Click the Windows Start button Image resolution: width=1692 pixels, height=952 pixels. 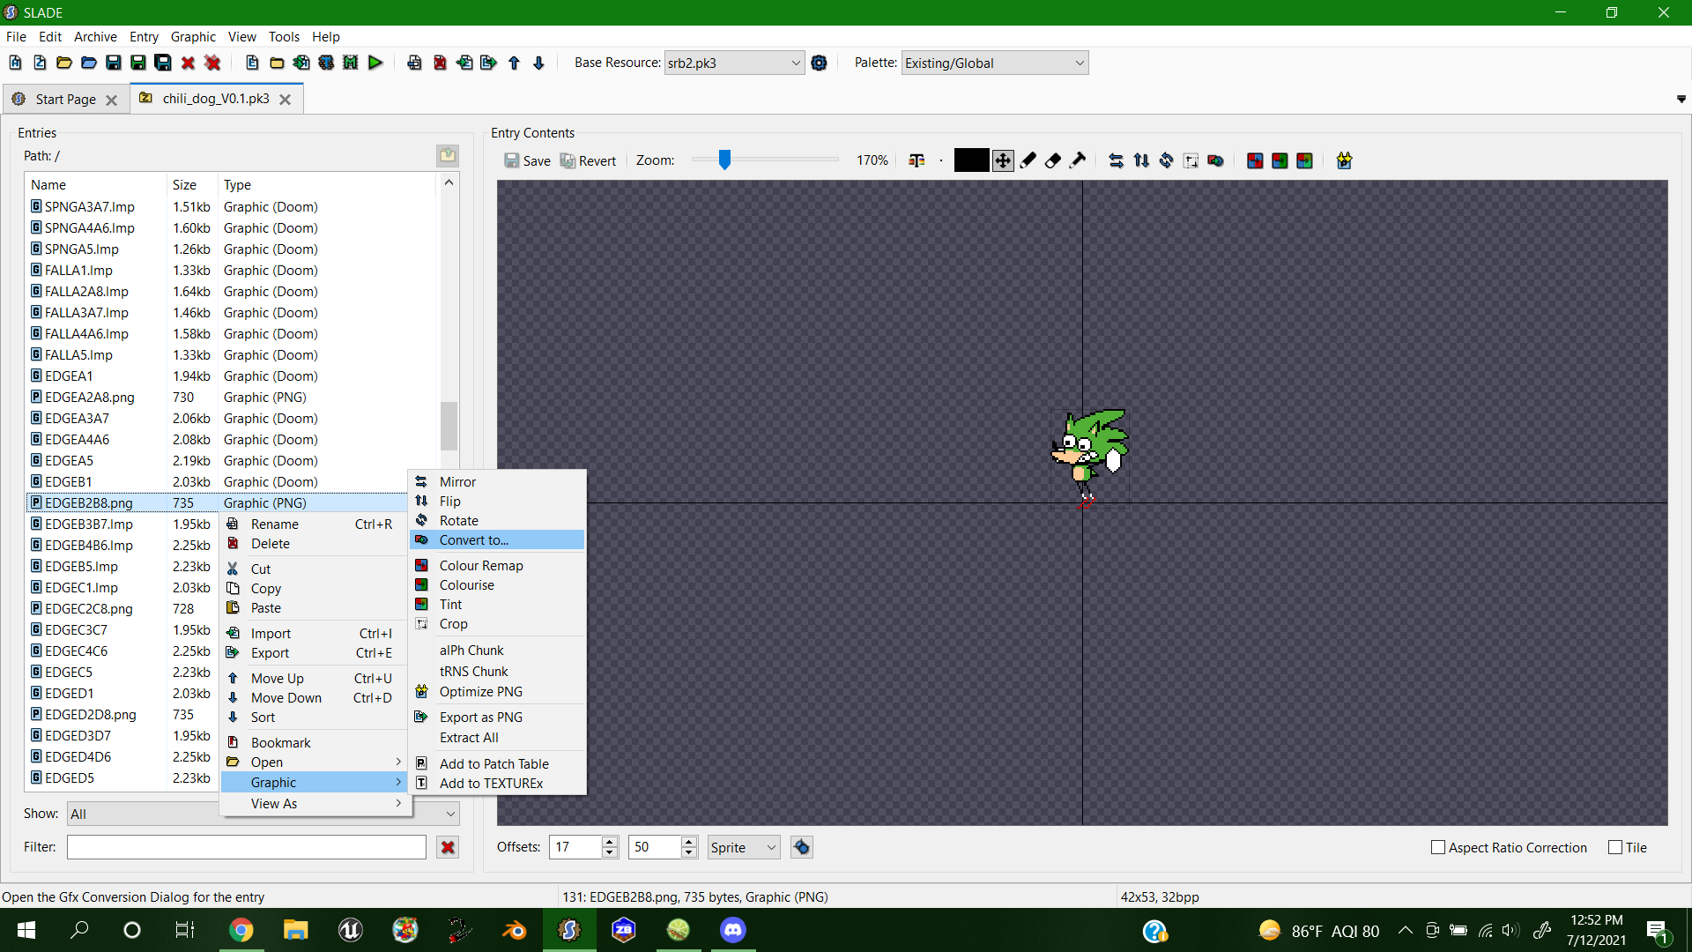coord(26,930)
